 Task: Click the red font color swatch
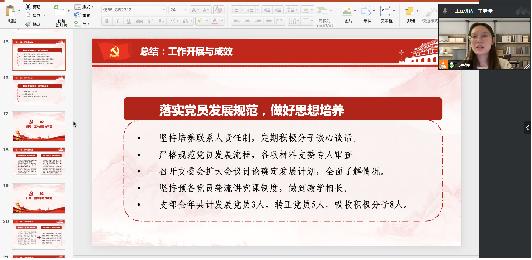pyautogui.click(x=215, y=21)
